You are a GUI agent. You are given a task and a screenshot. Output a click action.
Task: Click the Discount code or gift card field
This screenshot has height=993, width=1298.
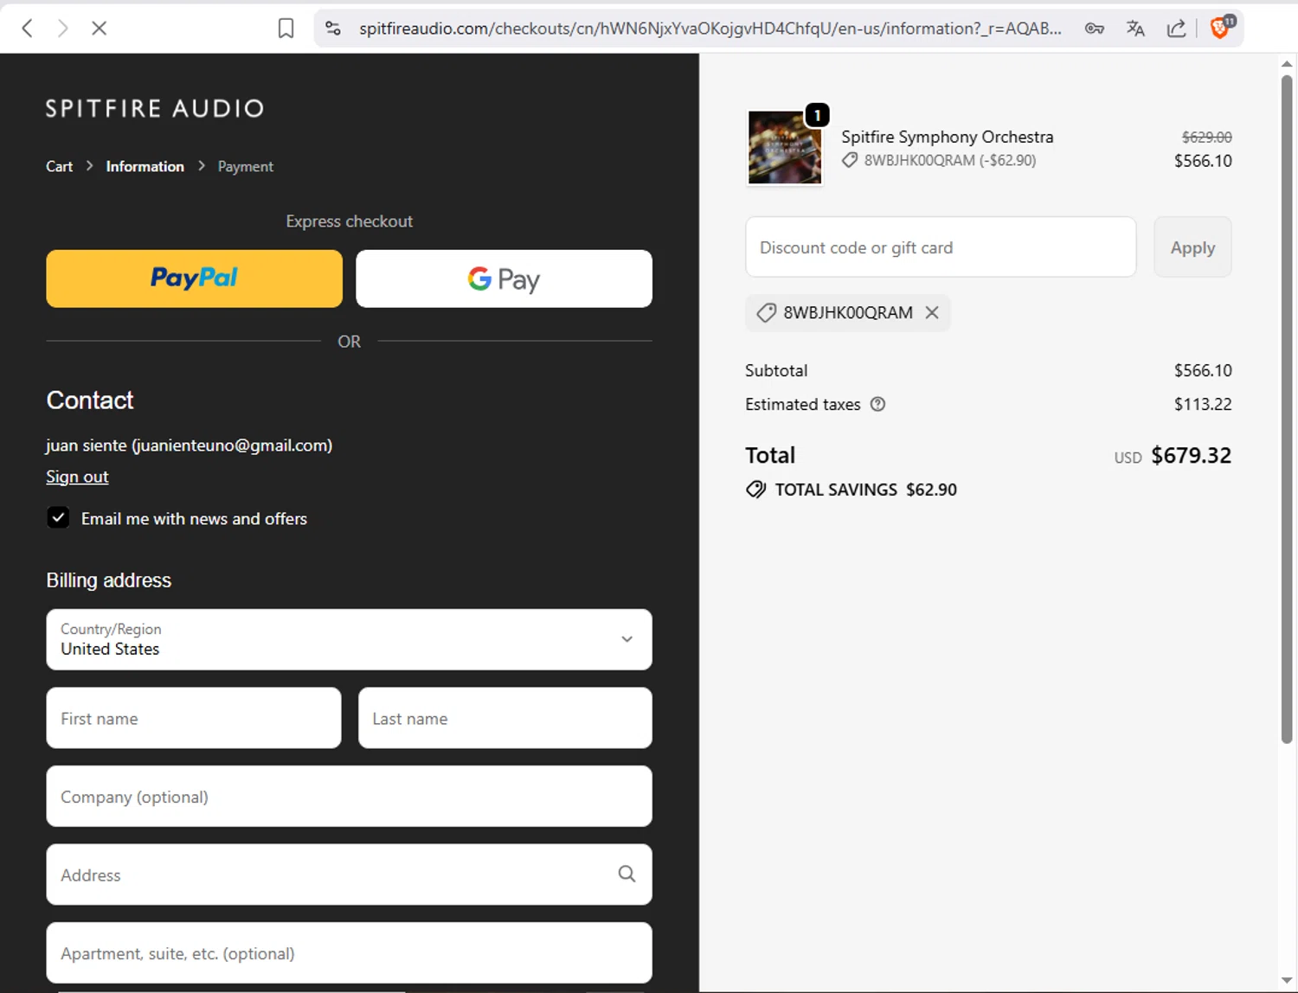click(941, 247)
